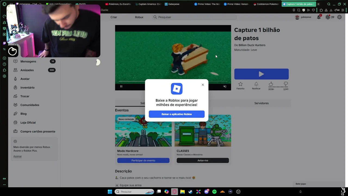Image resolution: width=348 pixels, height=196 pixels.
Task: Switch to the Captain America: Civil tab
Action: click(148, 4)
